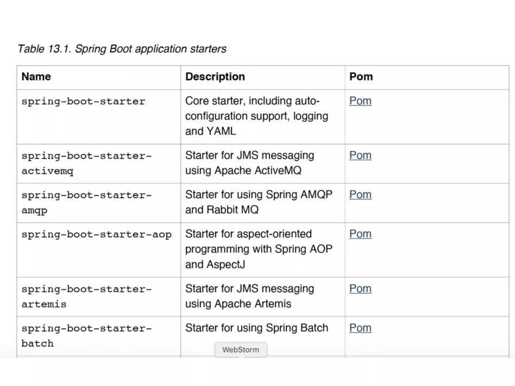Image resolution: width=515 pixels, height=386 pixels.
Task: Click the Apache ActiveMQ description text
Action: tap(249, 163)
